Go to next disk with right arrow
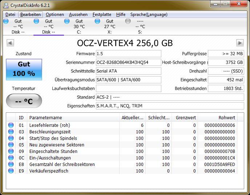Viewport: 250px width, 195px height. tap(240, 43)
